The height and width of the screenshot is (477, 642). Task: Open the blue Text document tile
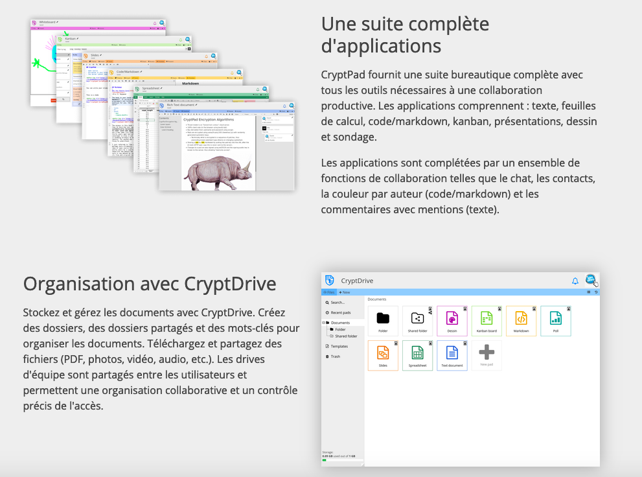pos(452,355)
